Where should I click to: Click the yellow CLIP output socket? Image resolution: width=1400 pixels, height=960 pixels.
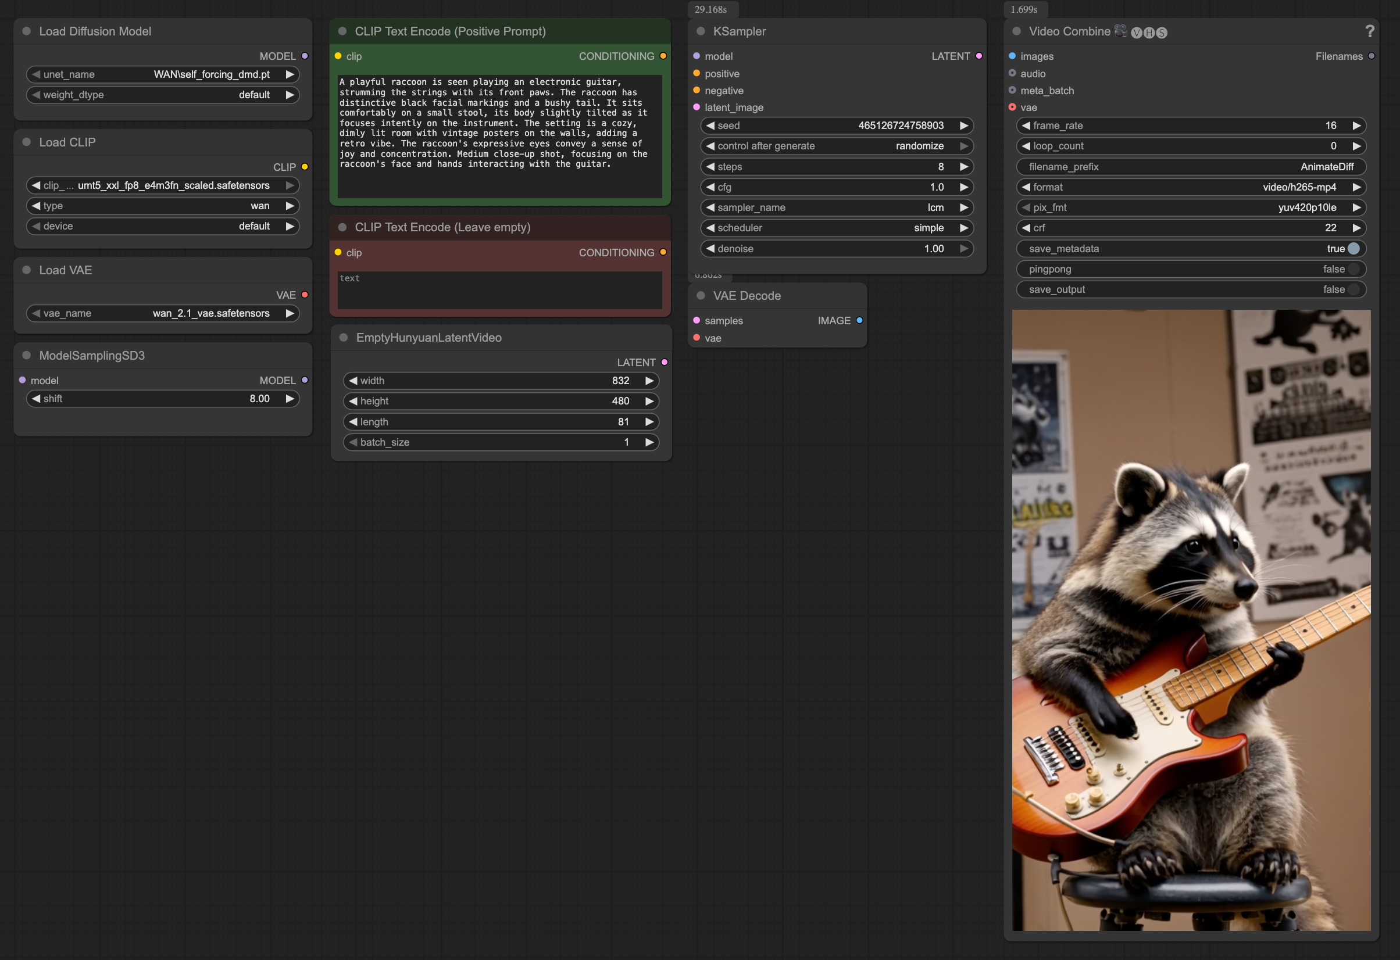tap(305, 167)
